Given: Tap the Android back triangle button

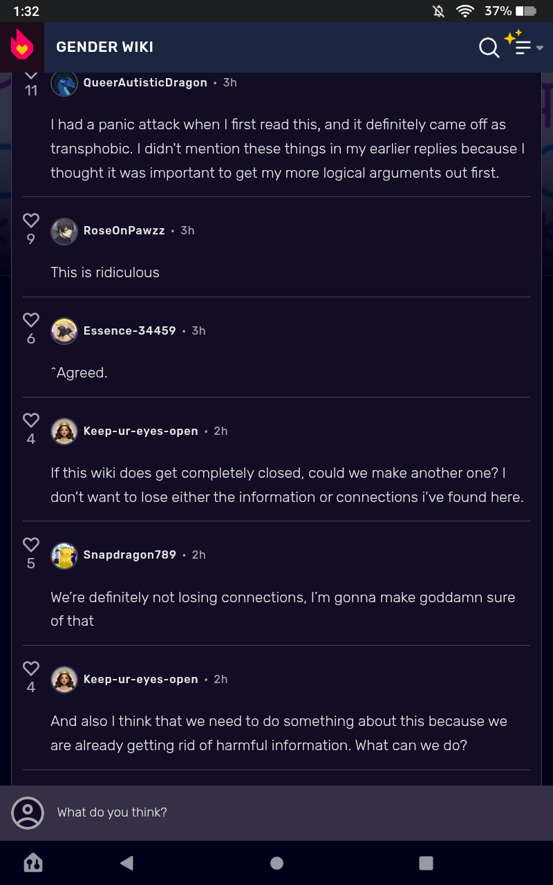Looking at the screenshot, I should [126, 862].
